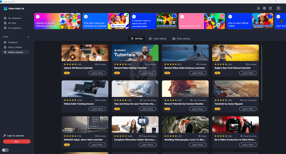
Task: Open Complete Filmmaker Guide course thumbnail
Action: click(135, 125)
